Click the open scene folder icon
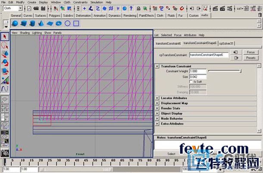Screen dimensions: 263x173 coord(36,8)
